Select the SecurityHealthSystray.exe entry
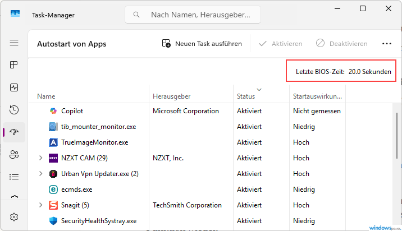The width and height of the screenshot is (402, 231). pos(99,221)
